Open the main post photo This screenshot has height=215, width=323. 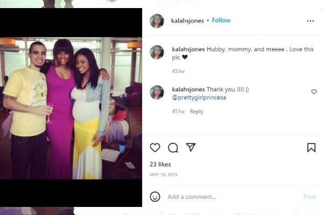tap(71, 107)
